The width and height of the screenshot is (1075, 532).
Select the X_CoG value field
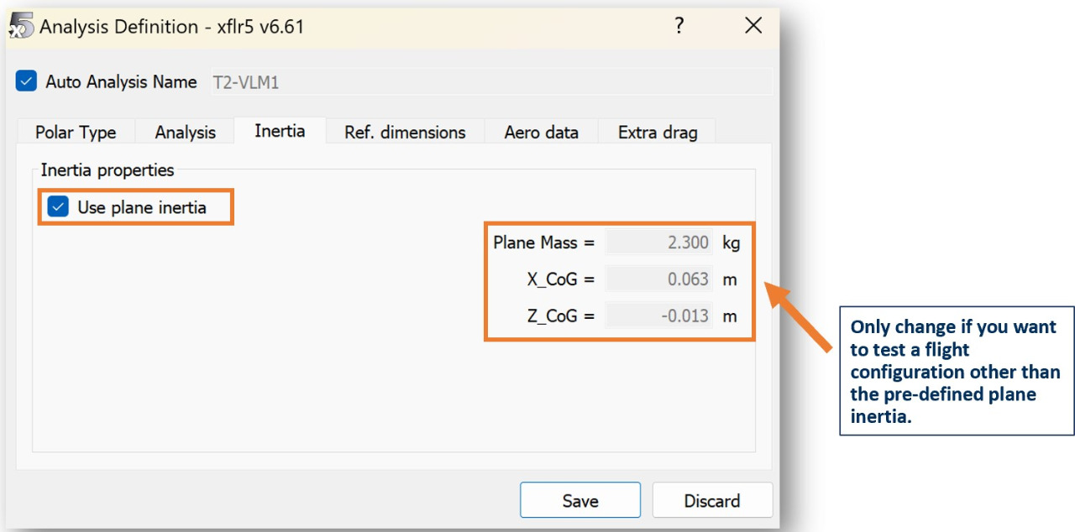coord(658,279)
